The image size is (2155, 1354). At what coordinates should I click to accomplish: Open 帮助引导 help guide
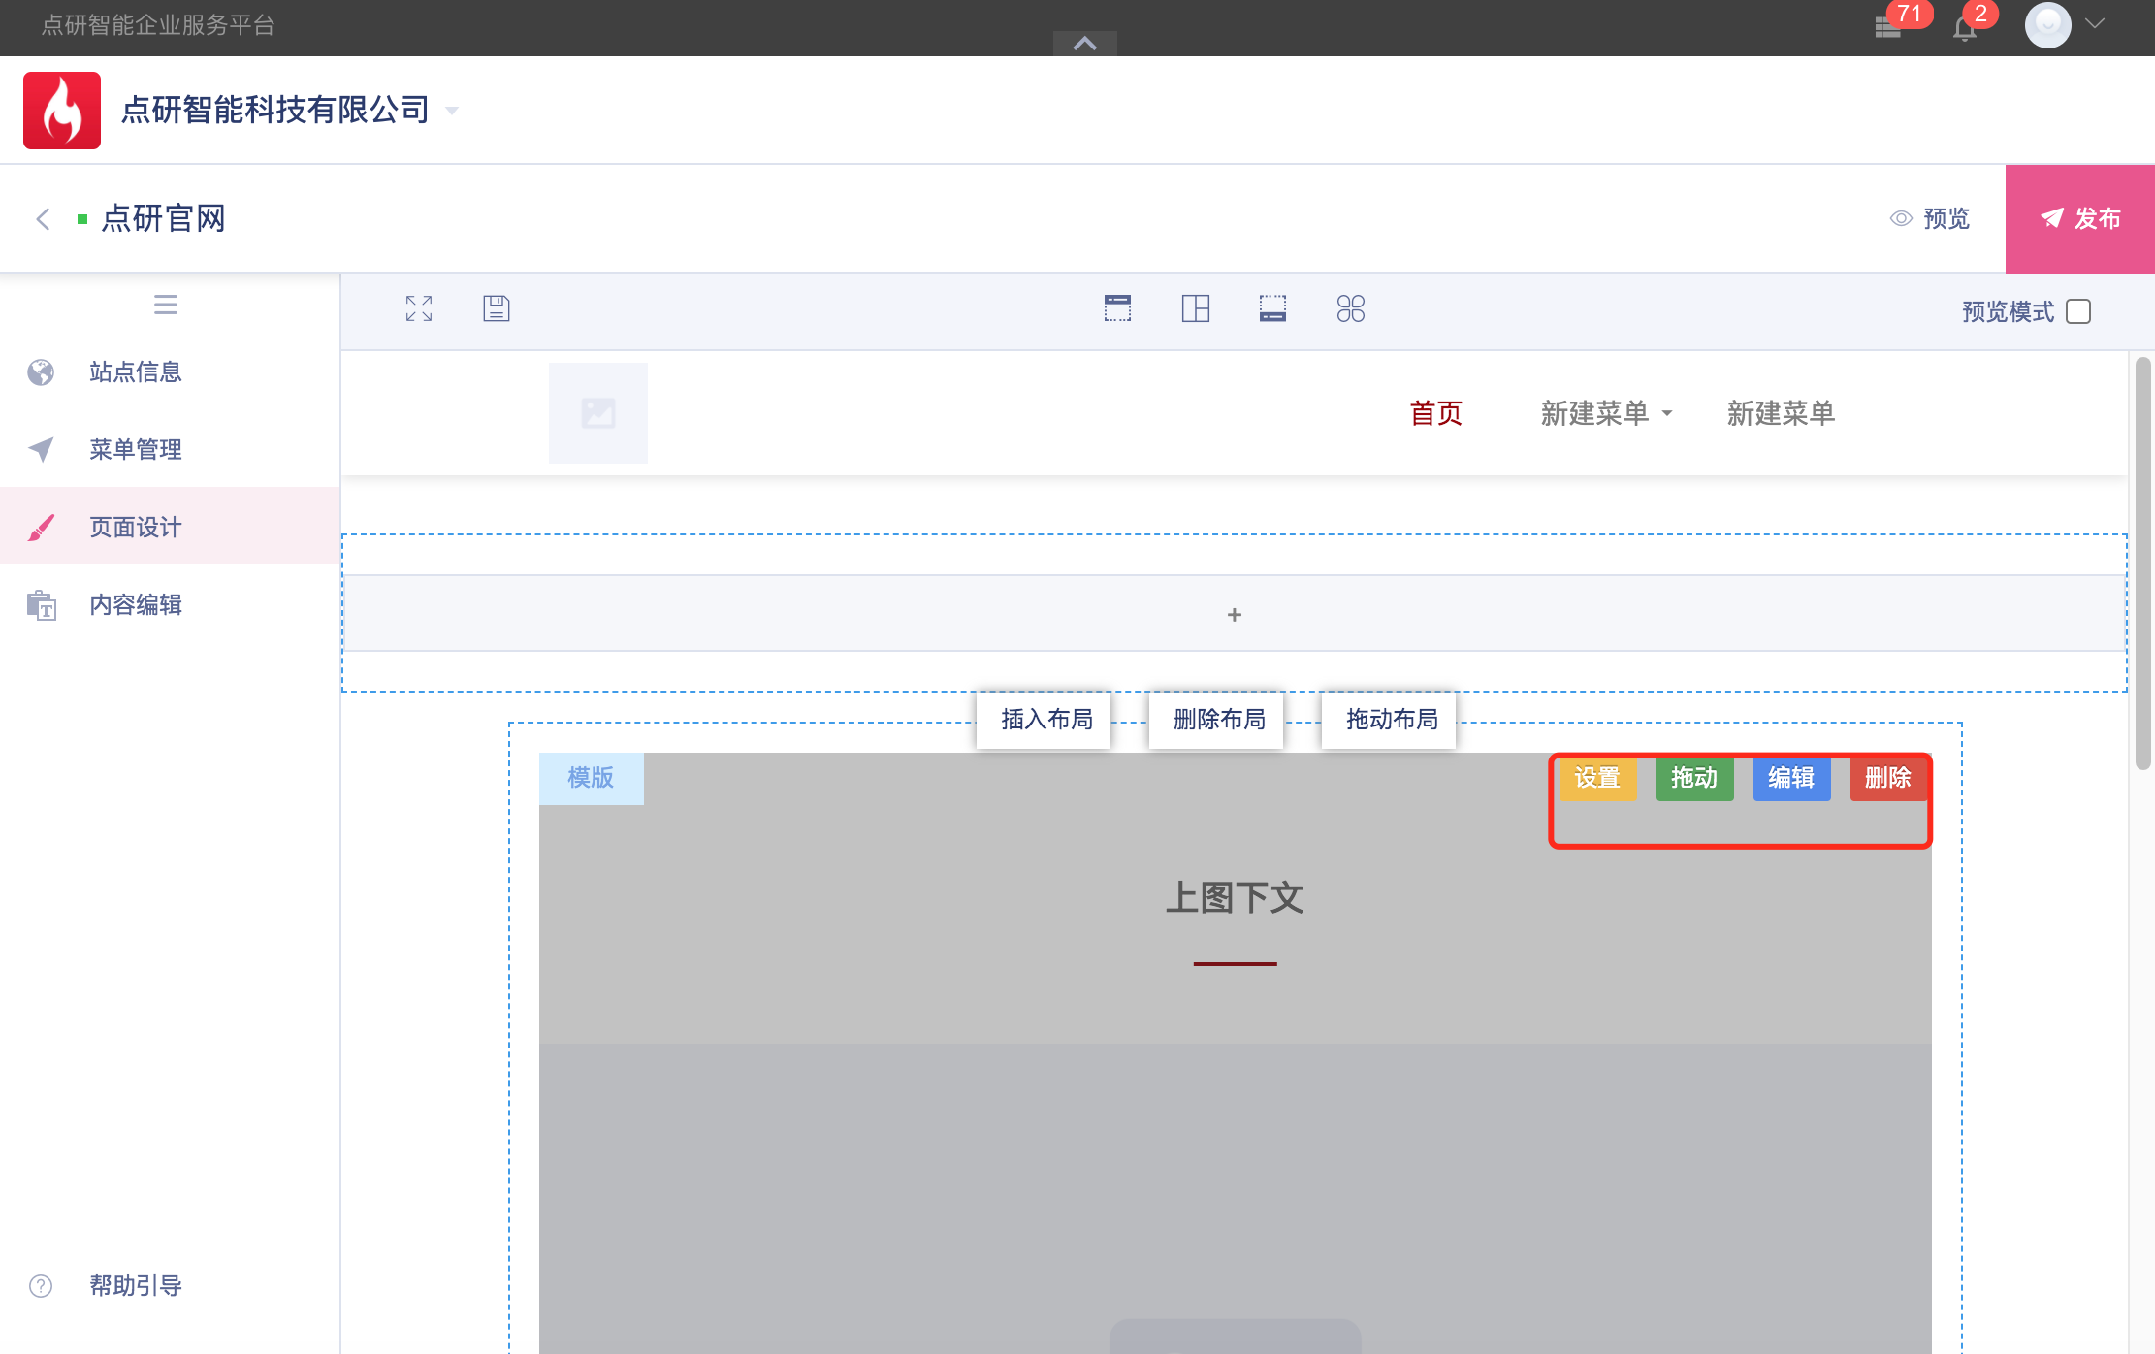pyautogui.click(x=136, y=1285)
